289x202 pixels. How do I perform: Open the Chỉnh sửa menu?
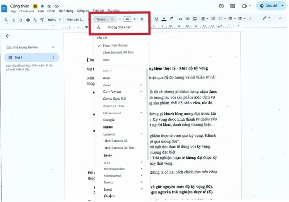coord(27,11)
